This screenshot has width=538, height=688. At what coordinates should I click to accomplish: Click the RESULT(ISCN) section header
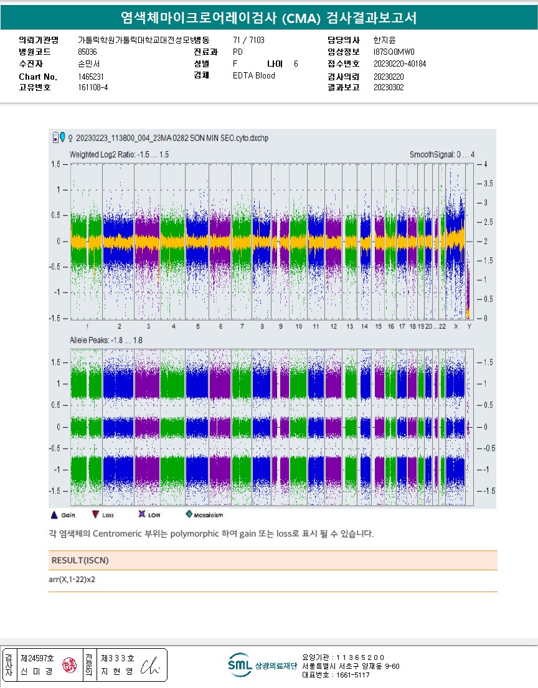coord(80,560)
